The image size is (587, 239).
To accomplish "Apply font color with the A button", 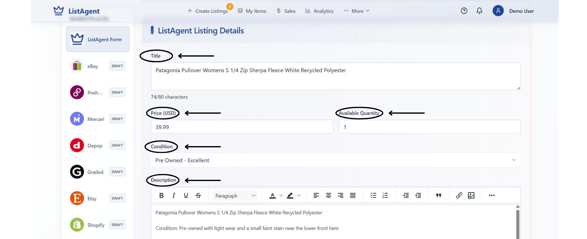I will [x=272, y=195].
